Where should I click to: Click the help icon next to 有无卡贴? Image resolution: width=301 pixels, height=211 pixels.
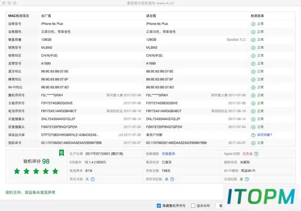pyautogui.click(x=93, y=179)
